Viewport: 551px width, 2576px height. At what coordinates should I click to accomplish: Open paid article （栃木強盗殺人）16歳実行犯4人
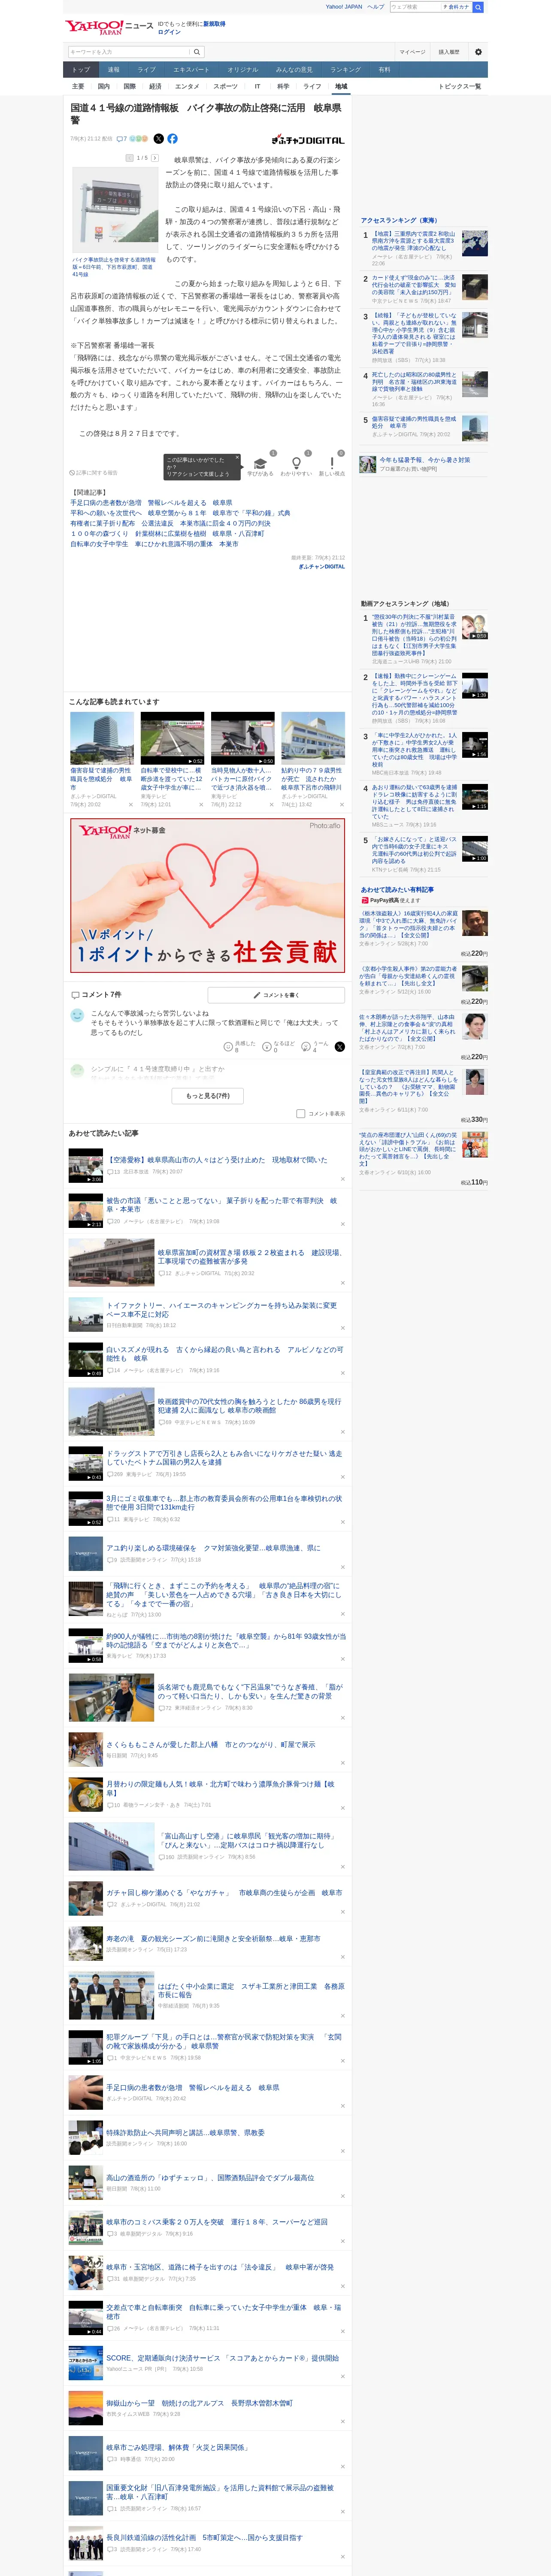tap(410, 923)
